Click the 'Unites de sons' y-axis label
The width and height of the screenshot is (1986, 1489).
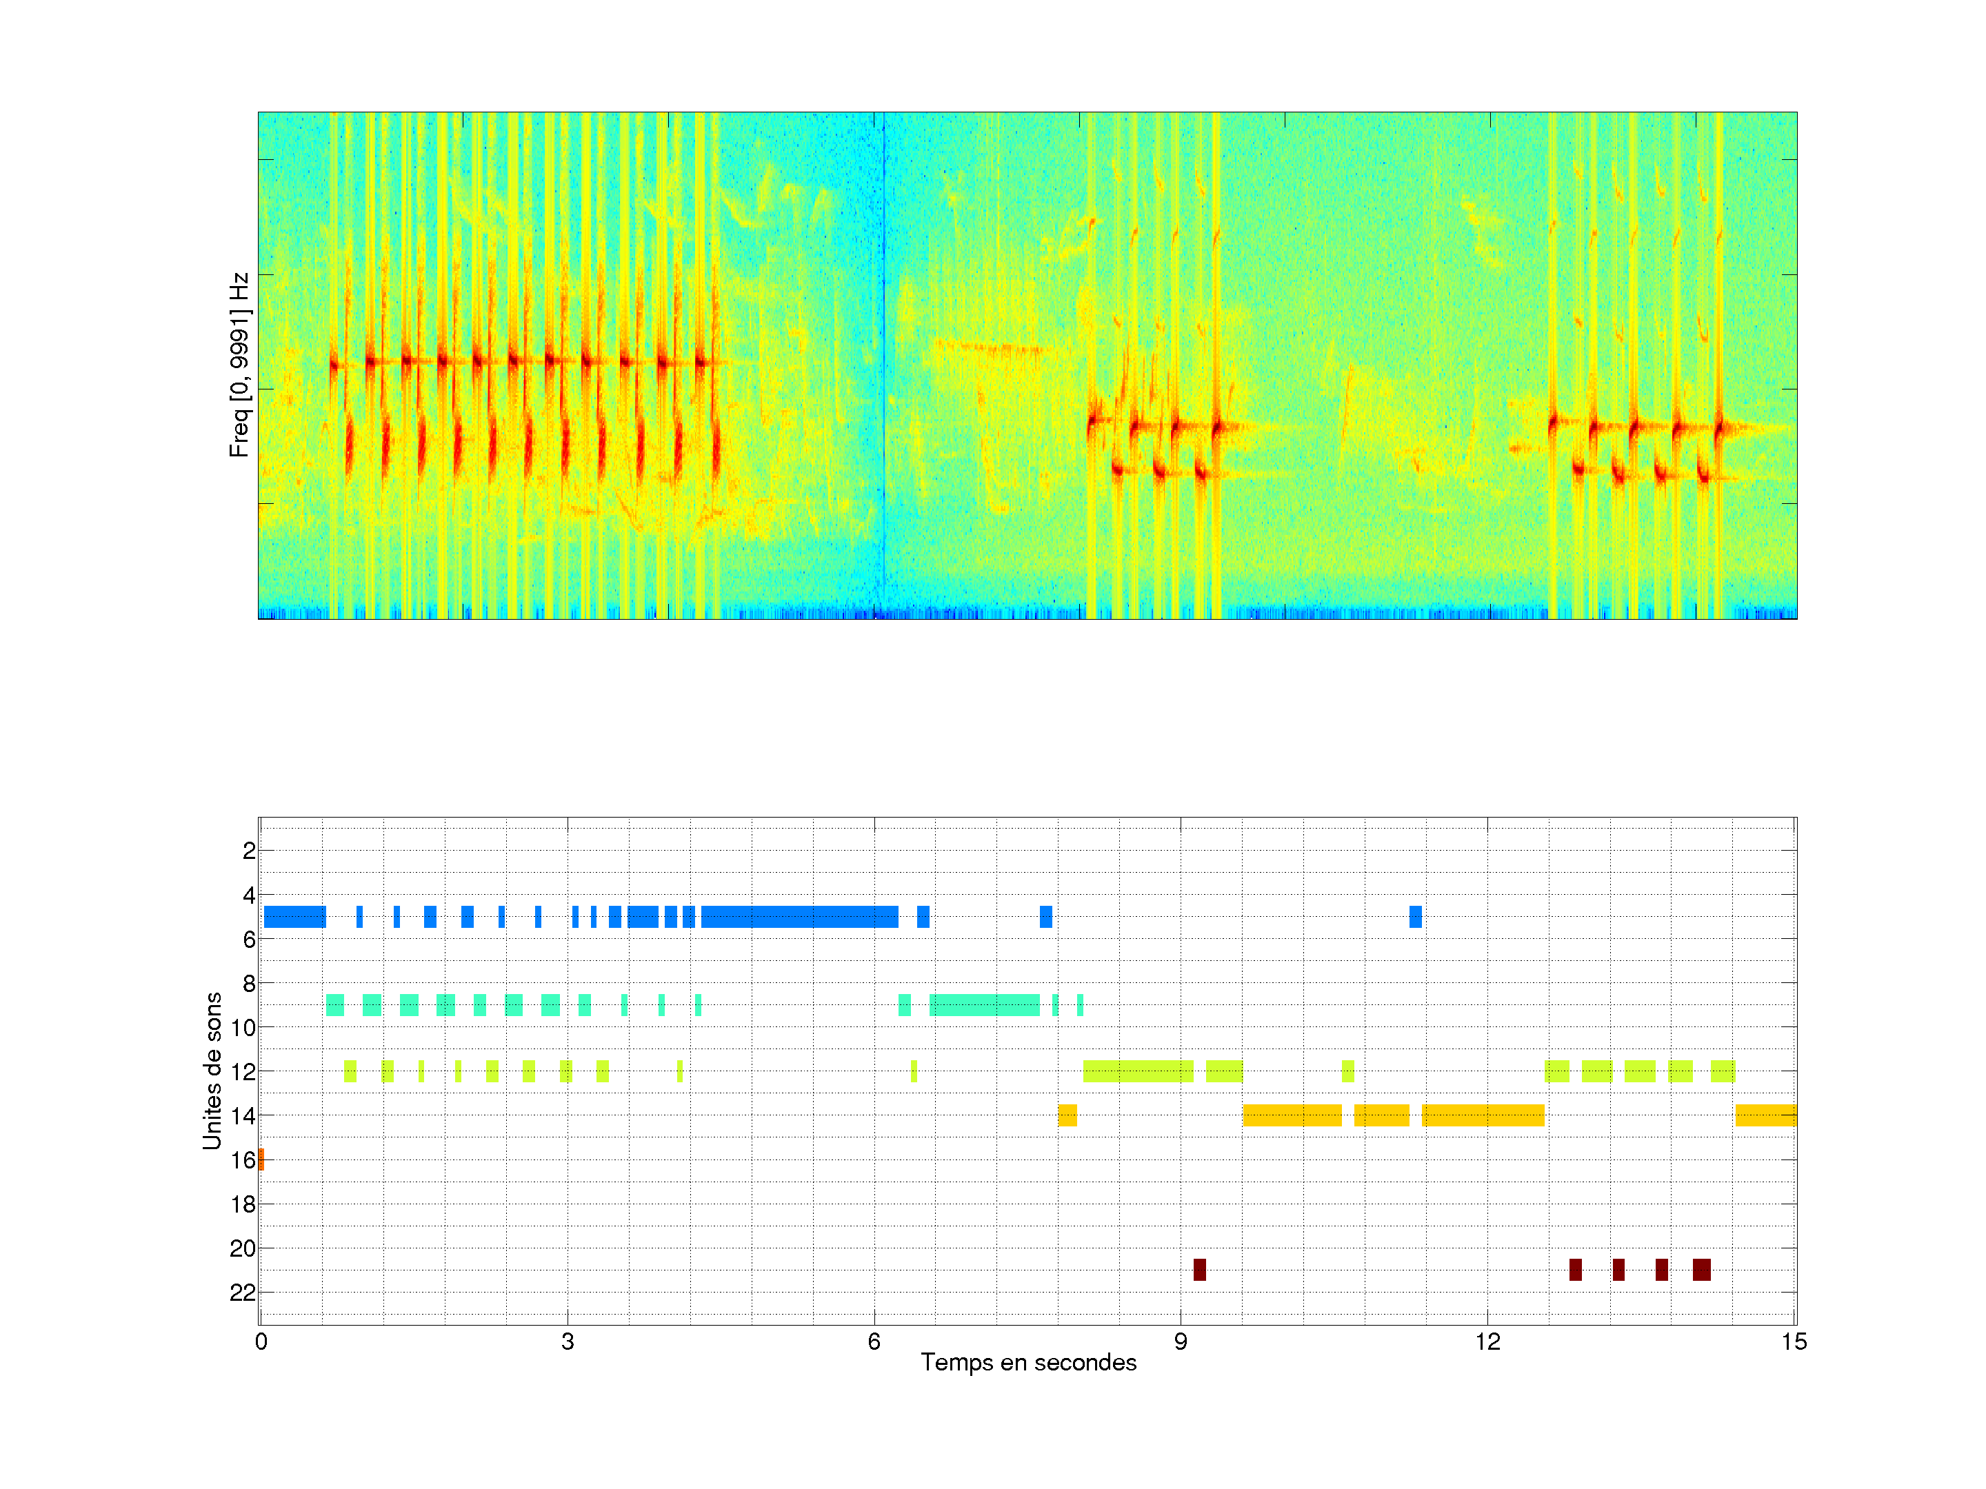[x=212, y=1070]
